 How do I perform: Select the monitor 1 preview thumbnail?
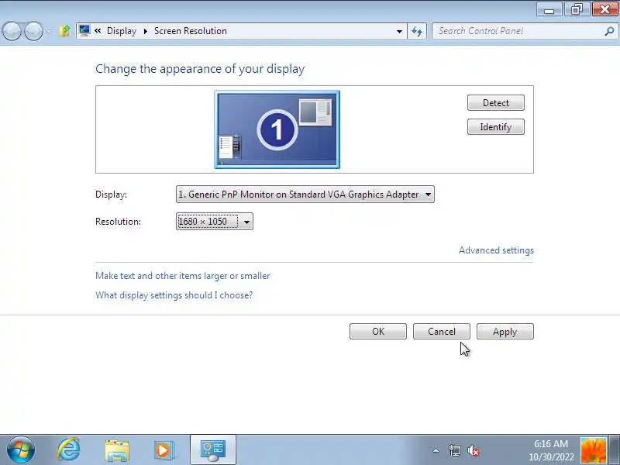pos(277,129)
